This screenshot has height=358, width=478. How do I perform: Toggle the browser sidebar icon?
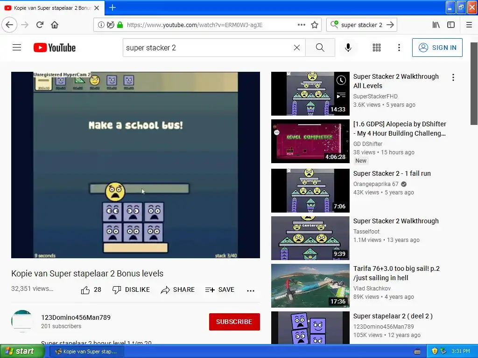click(x=450, y=25)
